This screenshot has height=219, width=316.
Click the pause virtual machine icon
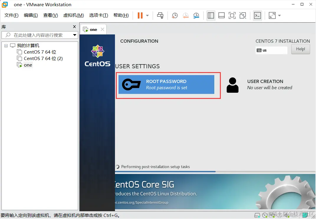pos(140,16)
